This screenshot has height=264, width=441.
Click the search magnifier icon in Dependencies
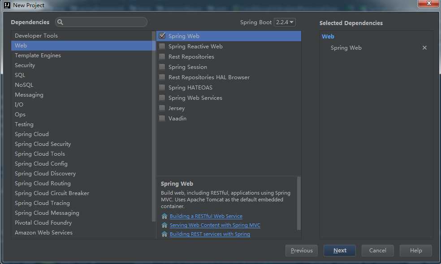click(60, 22)
